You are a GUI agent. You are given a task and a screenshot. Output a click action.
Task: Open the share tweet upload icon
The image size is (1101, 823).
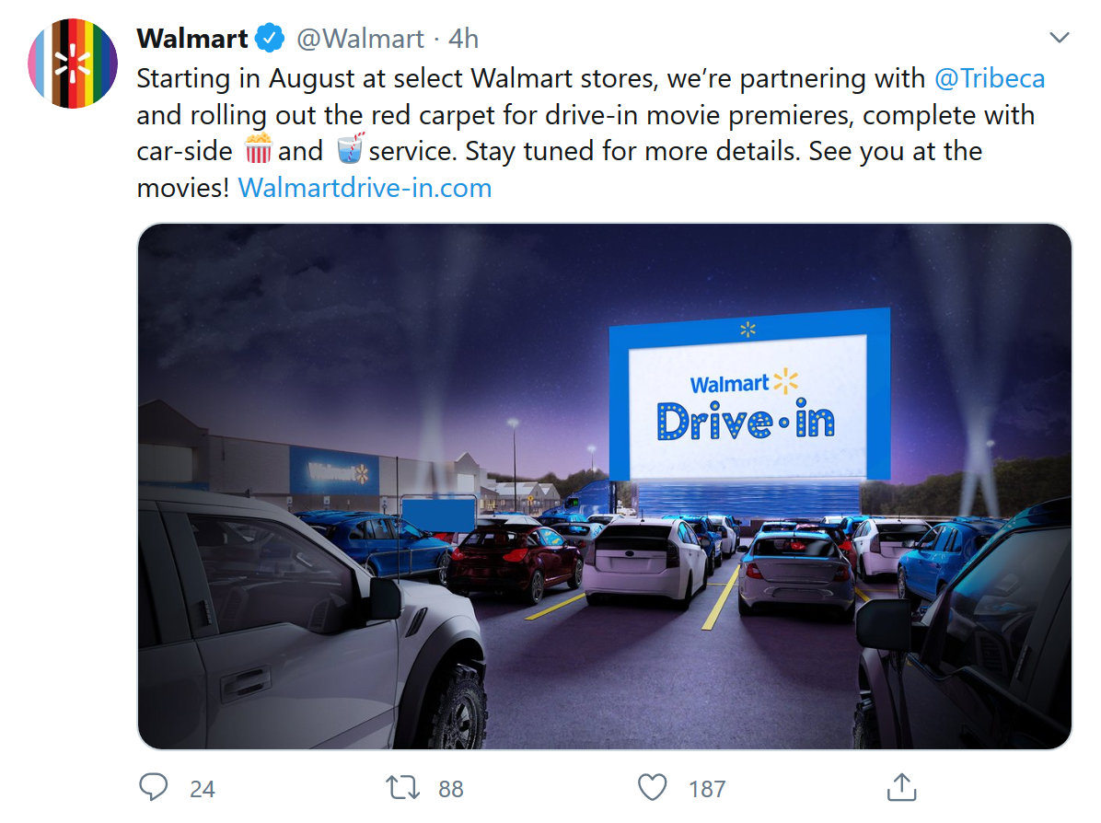[x=901, y=787]
